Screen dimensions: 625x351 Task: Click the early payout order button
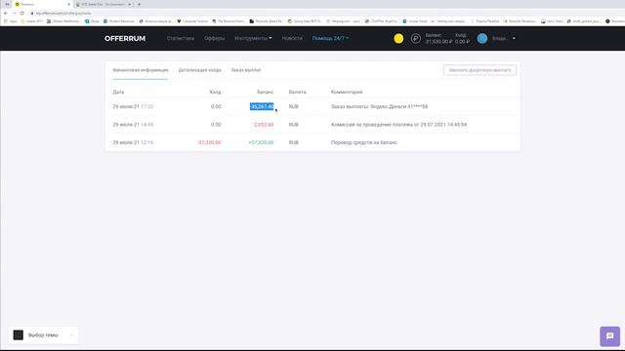pyautogui.click(x=479, y=70)
